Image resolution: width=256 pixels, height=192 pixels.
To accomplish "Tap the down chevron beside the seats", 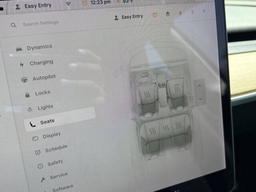I will coord(200,99).
